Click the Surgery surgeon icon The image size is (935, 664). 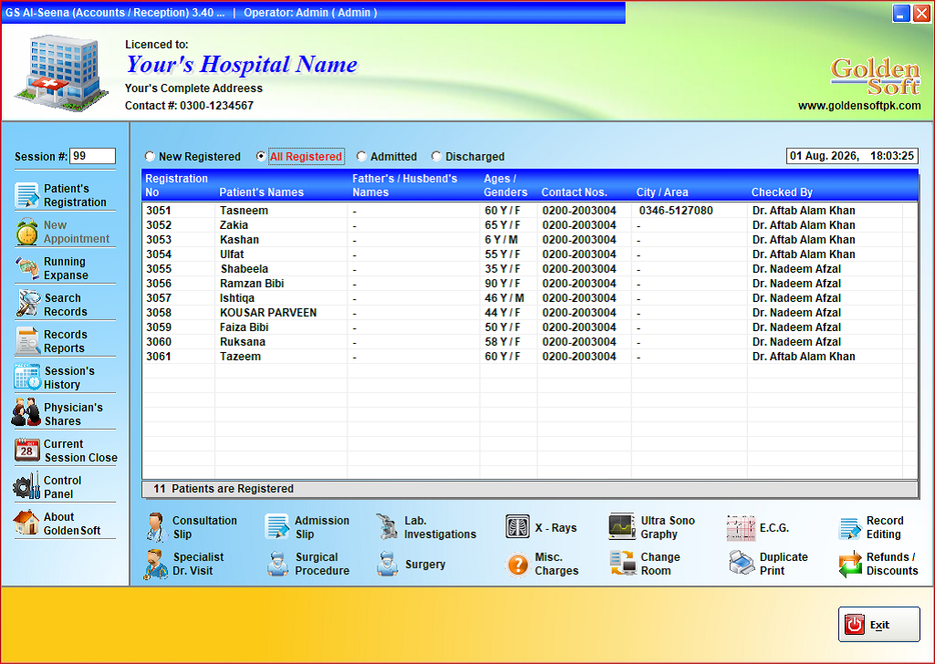point(388,564)
